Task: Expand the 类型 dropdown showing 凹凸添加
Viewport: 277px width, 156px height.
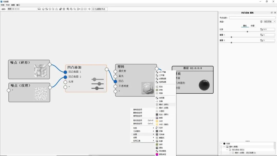Action: (269, 22)
